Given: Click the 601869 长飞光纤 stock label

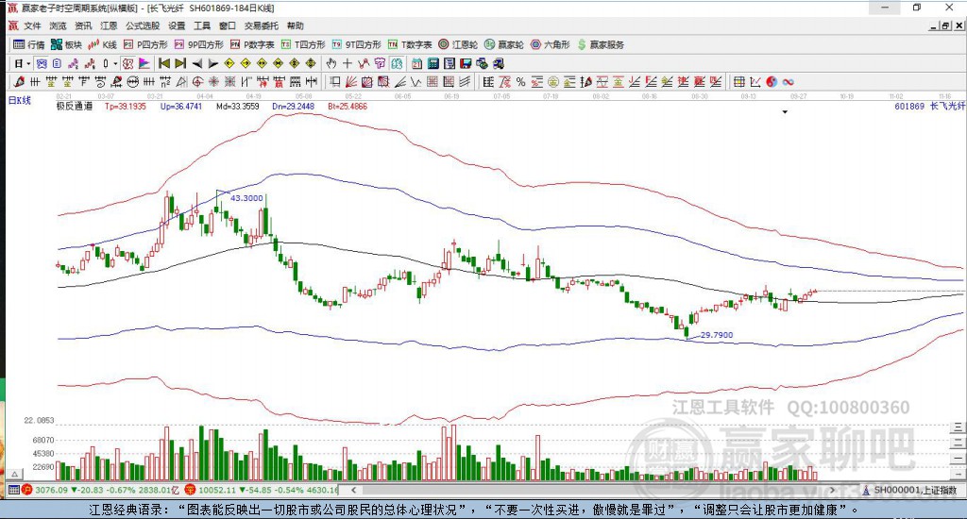Looking at the screenshot, I should [x=929, y=106].
